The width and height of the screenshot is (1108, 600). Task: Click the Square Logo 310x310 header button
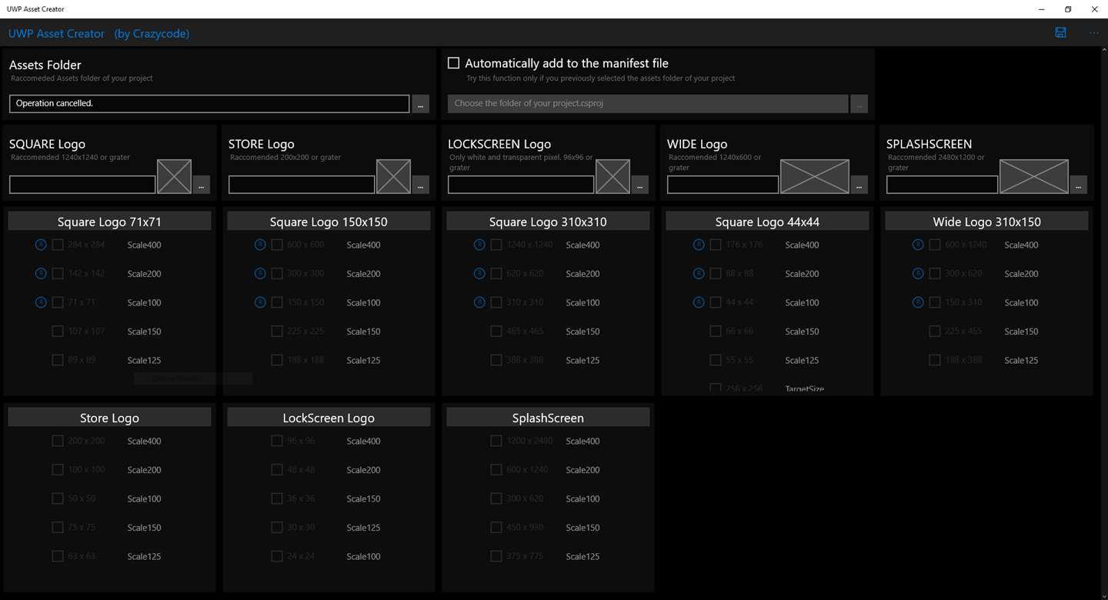click(548, 222)
